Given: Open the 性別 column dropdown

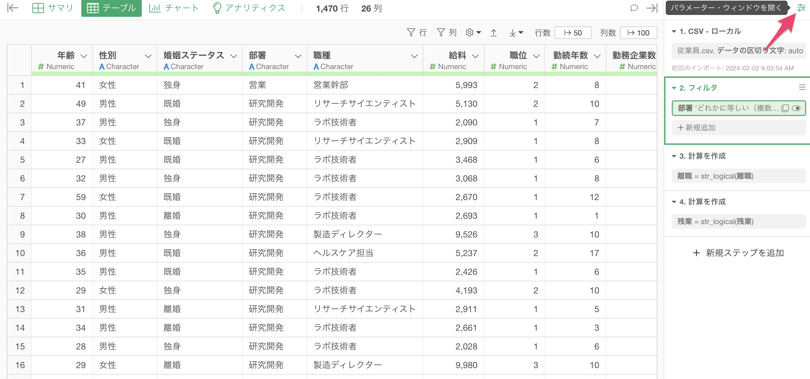Looking at the screenshot, I should point(148,56).
